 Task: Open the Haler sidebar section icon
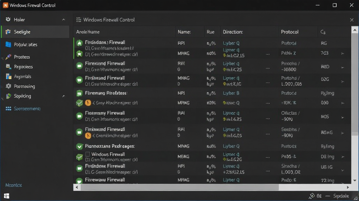tap(8, 20)
